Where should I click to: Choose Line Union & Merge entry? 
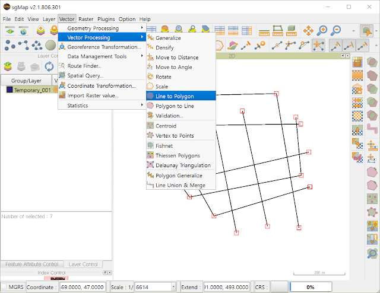pos(181,185)
